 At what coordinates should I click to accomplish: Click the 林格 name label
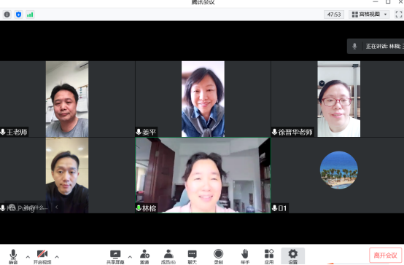[x=149, y=208]
